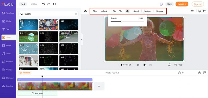This screenshot has height=98, width=208.
Task: Open the chat support icon
Action: (x=161, y=4)
